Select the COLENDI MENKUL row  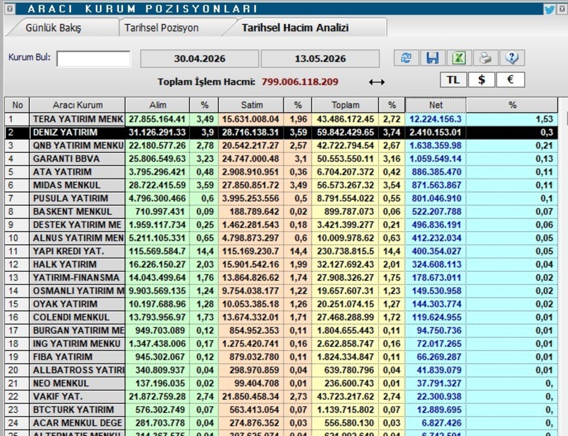282,317
